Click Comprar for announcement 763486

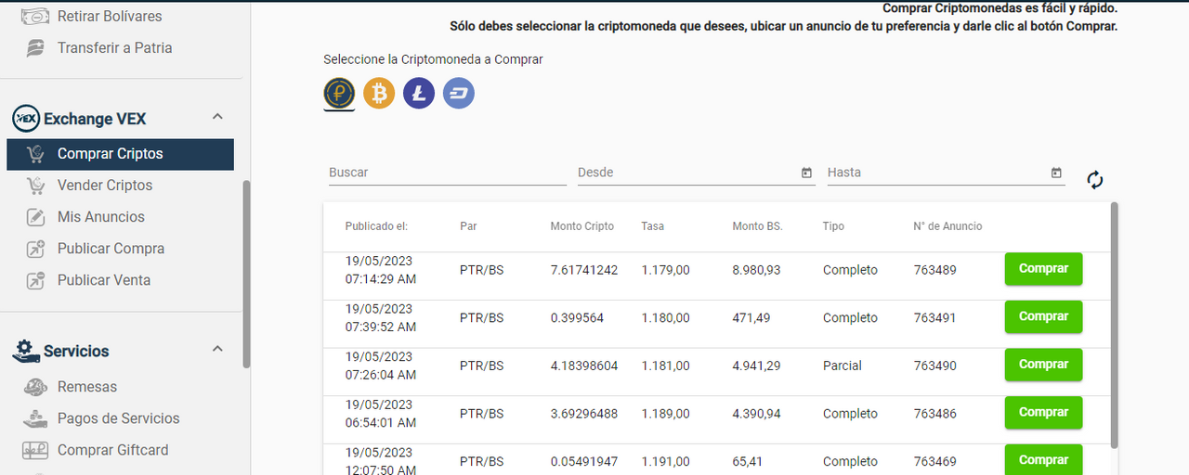[x=1043, y=413]
